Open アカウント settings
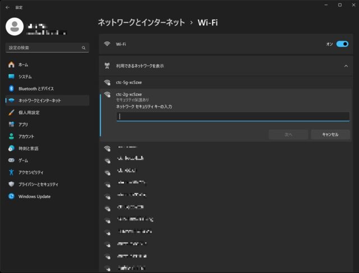359x273 pixels. click(x=47, y=136)
